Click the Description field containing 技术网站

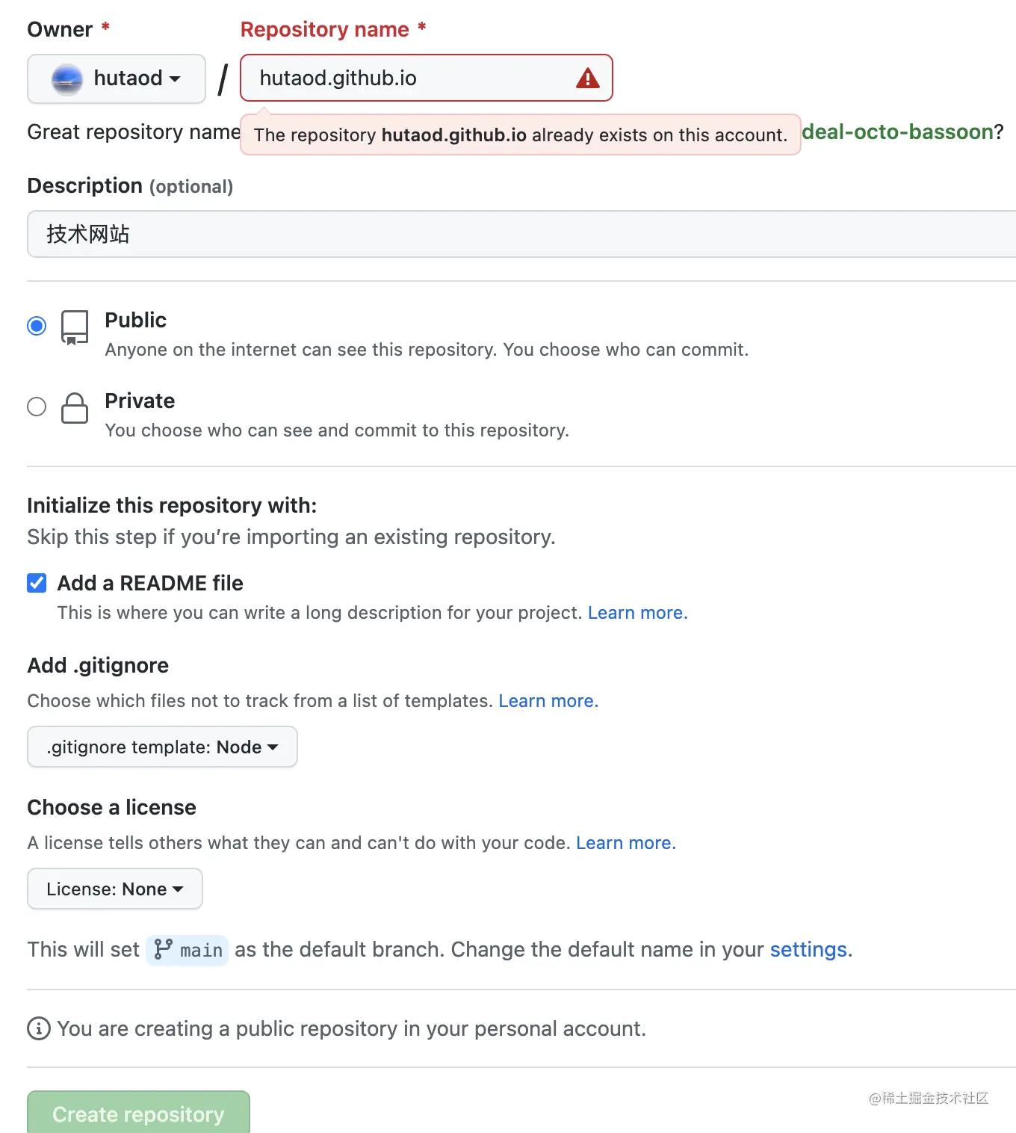coord(521,234)
